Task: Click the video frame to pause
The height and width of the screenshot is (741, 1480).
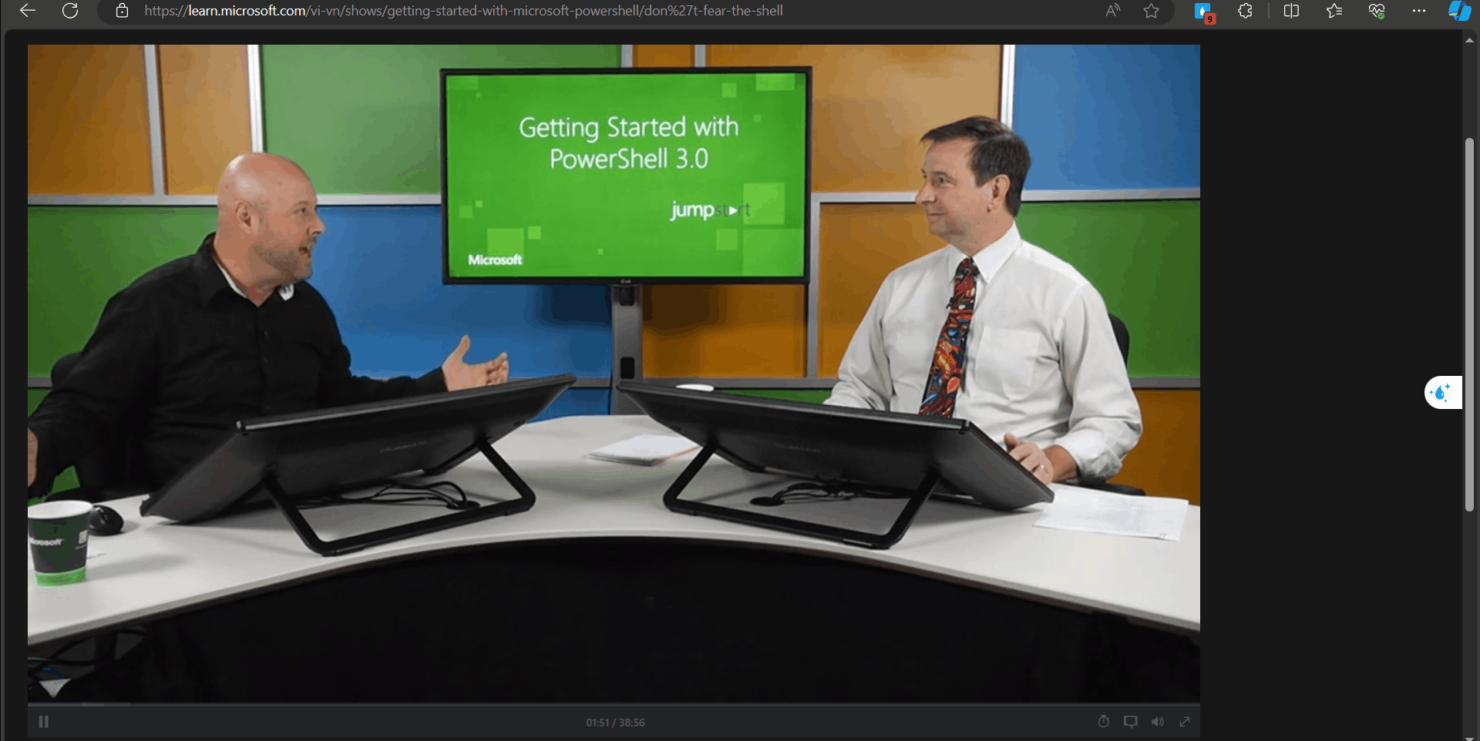Action: (614, 373)
